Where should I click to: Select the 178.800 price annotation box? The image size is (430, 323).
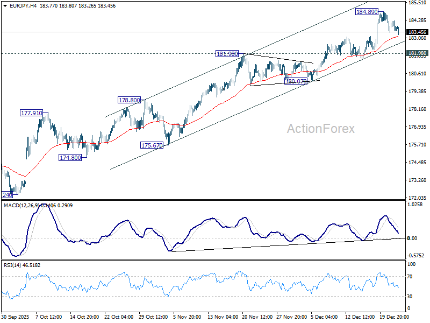[128, 100]
